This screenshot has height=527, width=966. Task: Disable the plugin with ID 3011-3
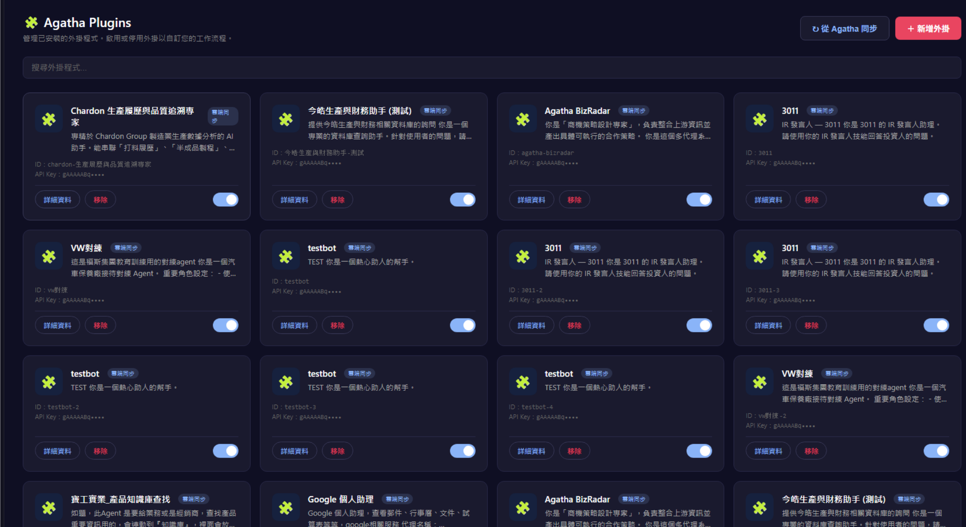(x=936, y=325)
